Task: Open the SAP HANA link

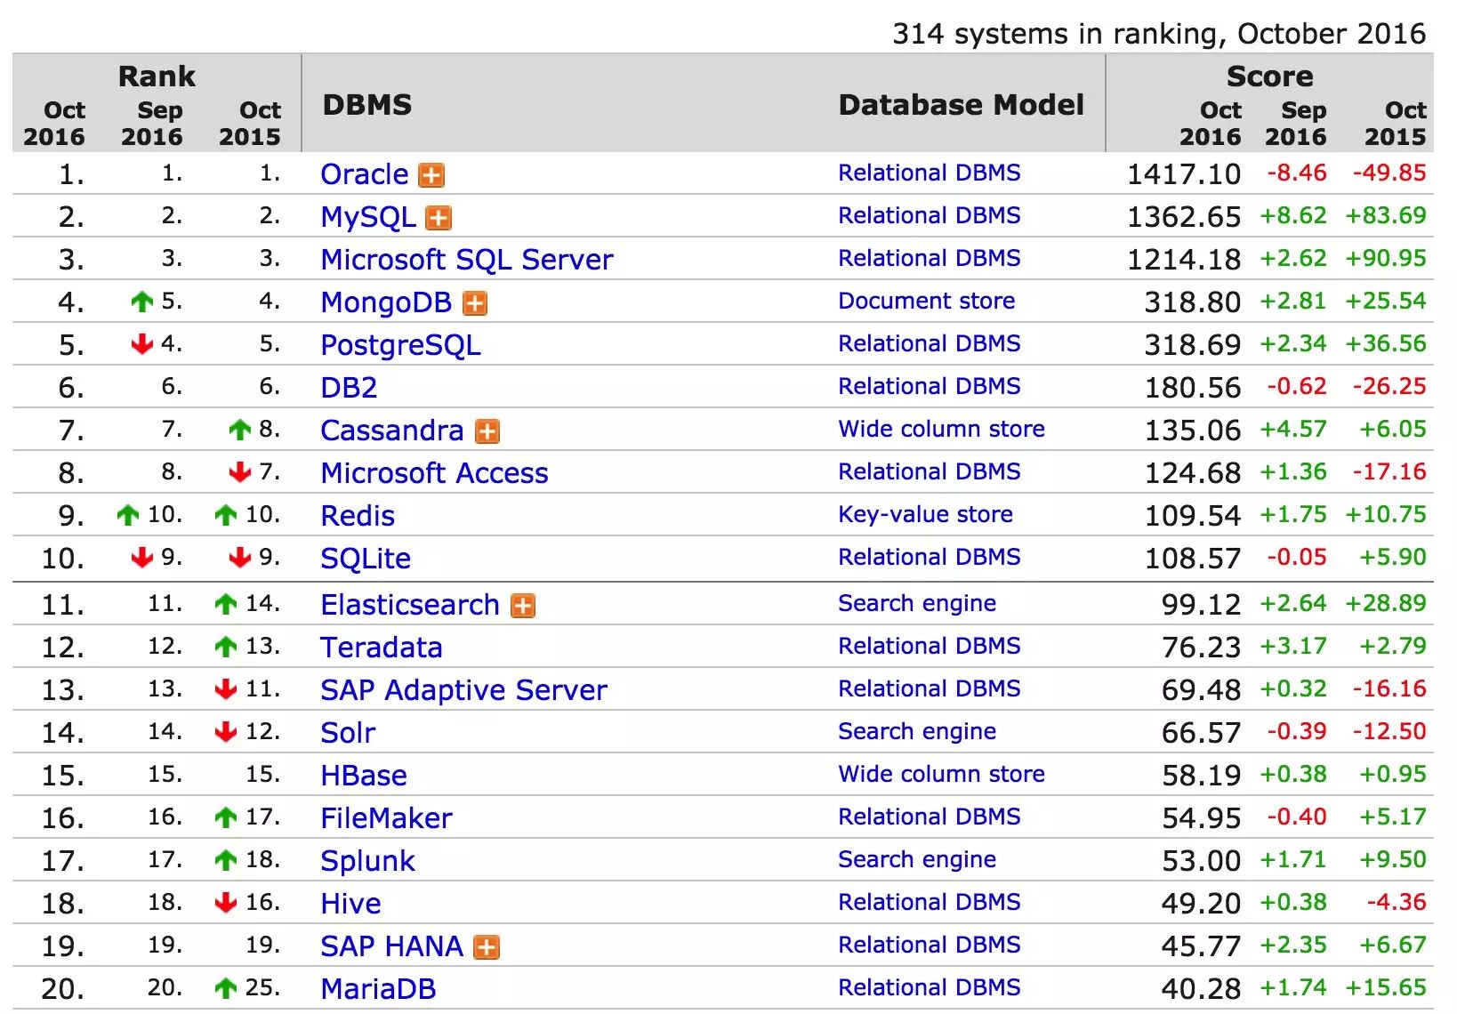Action: point(392,946)
